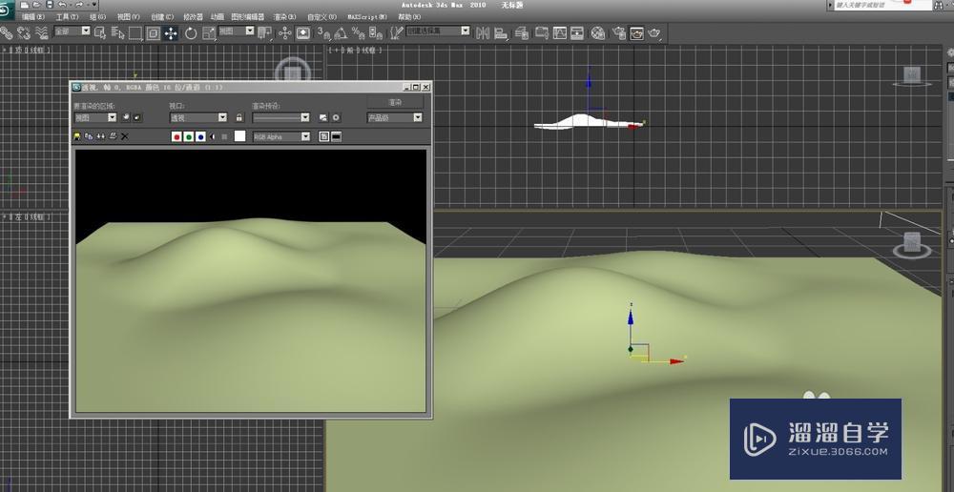
Task: Click the Edit Region icon in render window
Action: click(x=125, y=117)
